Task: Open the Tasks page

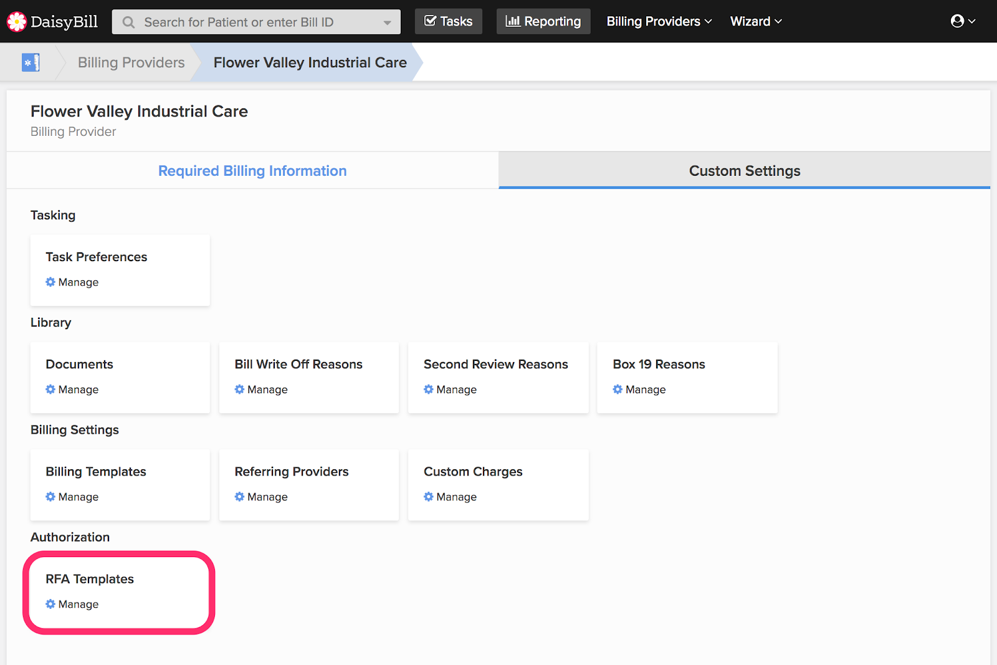Action: click(449, 21)
